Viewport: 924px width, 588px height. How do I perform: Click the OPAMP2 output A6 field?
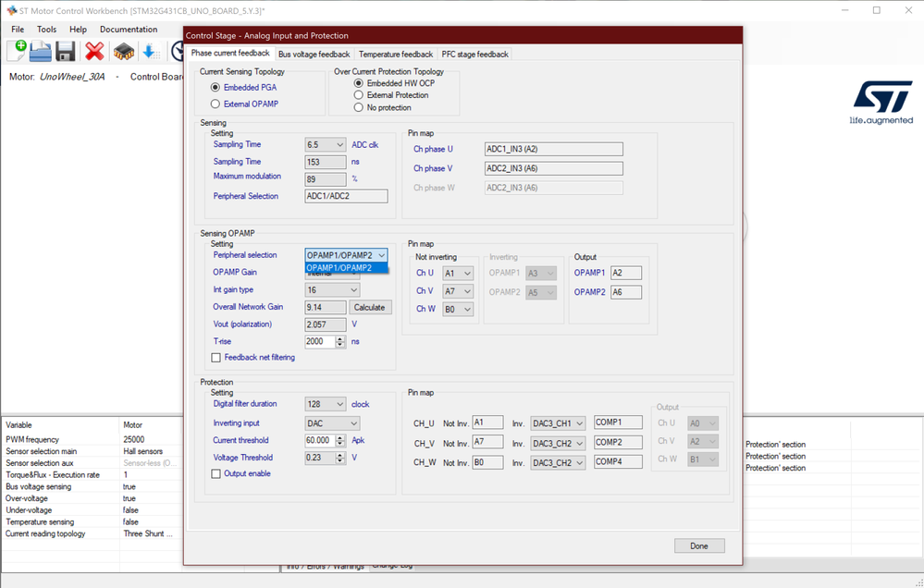click(626, 292)
